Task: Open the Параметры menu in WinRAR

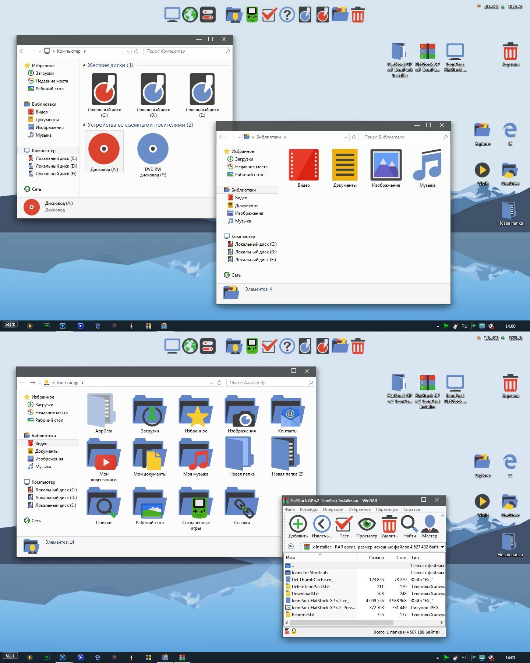Action: pos(386,509)
